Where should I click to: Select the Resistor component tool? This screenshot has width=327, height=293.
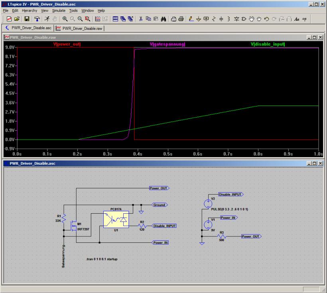point(213,19)
